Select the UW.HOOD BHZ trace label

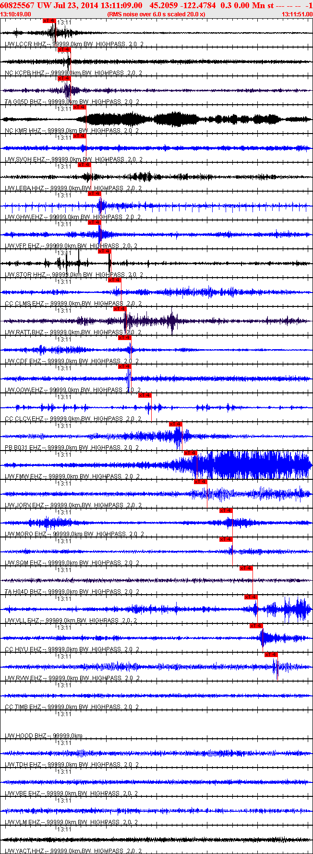(44, 736)
